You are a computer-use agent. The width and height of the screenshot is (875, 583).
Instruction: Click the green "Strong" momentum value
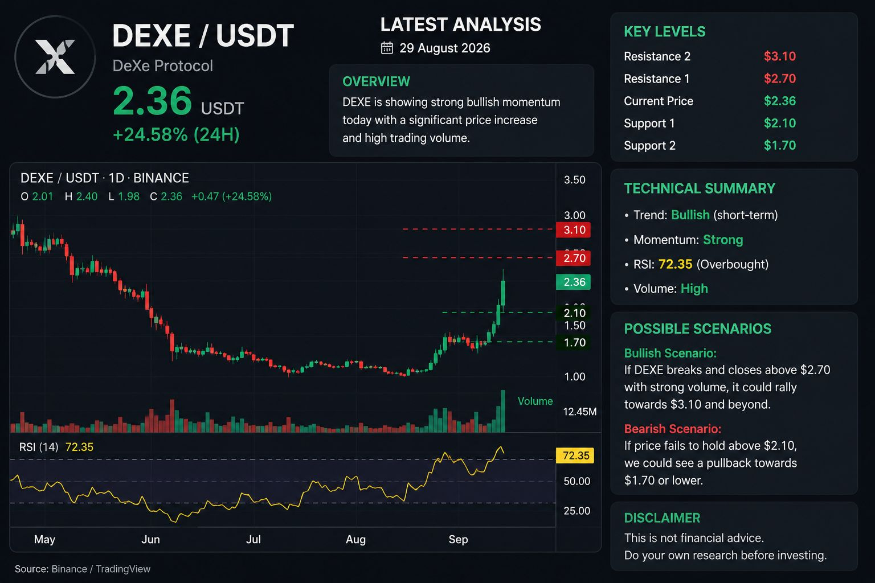click(x=723, y=240)
